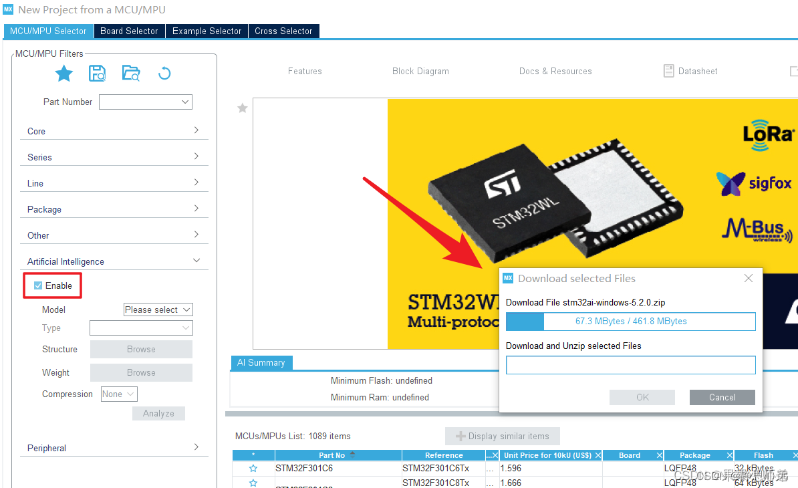Click the Flash column header
The image size is (798, 488).
[763, 455]
